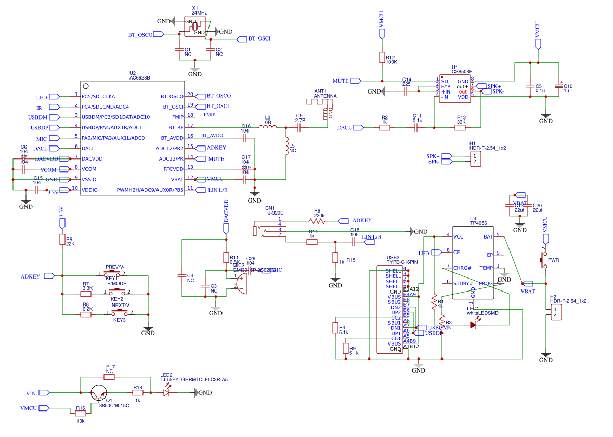The height and width of the screenshot is (437, 613).
Task: Select the ADKEY port left of KEY1
Action: coord(49,276)
